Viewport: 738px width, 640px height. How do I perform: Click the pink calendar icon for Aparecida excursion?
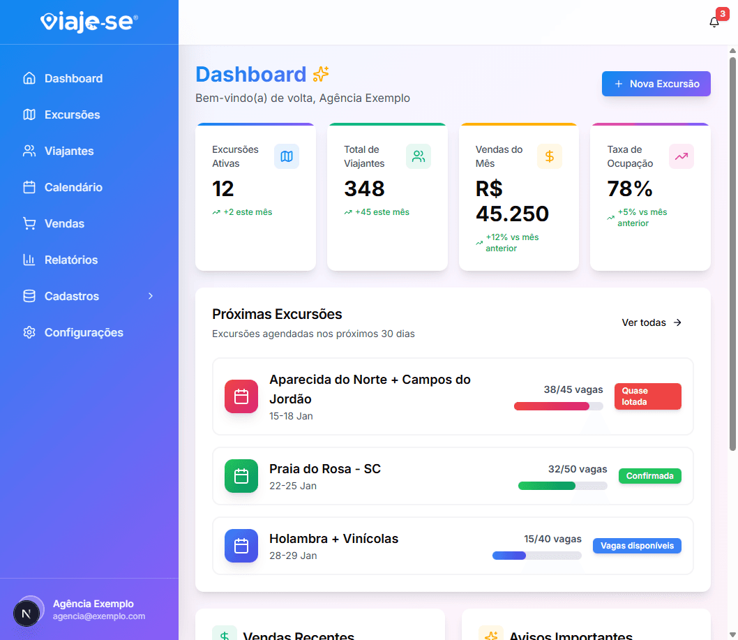tap(241, 396)
